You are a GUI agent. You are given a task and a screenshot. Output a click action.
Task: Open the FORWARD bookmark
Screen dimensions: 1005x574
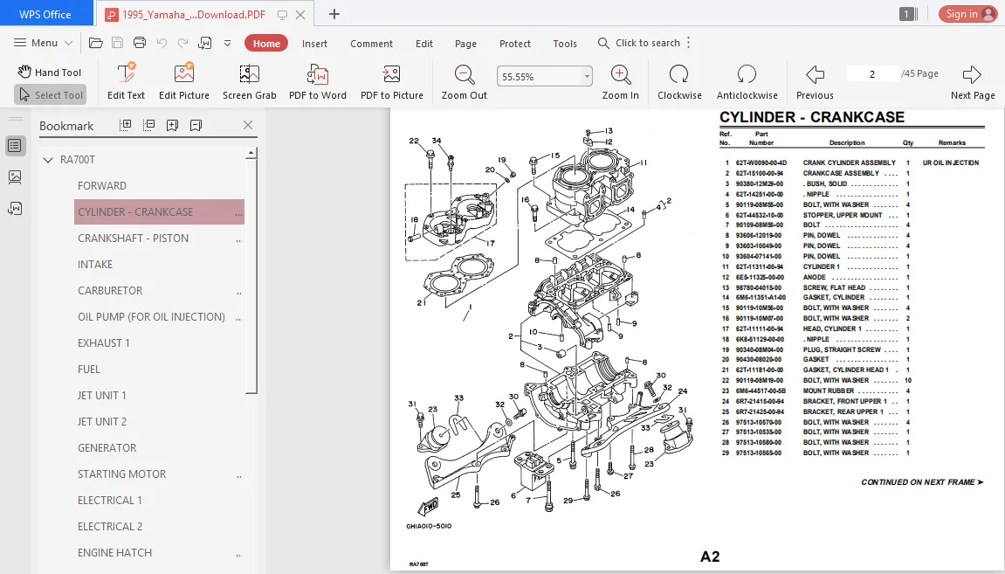(x=102, y=186)
